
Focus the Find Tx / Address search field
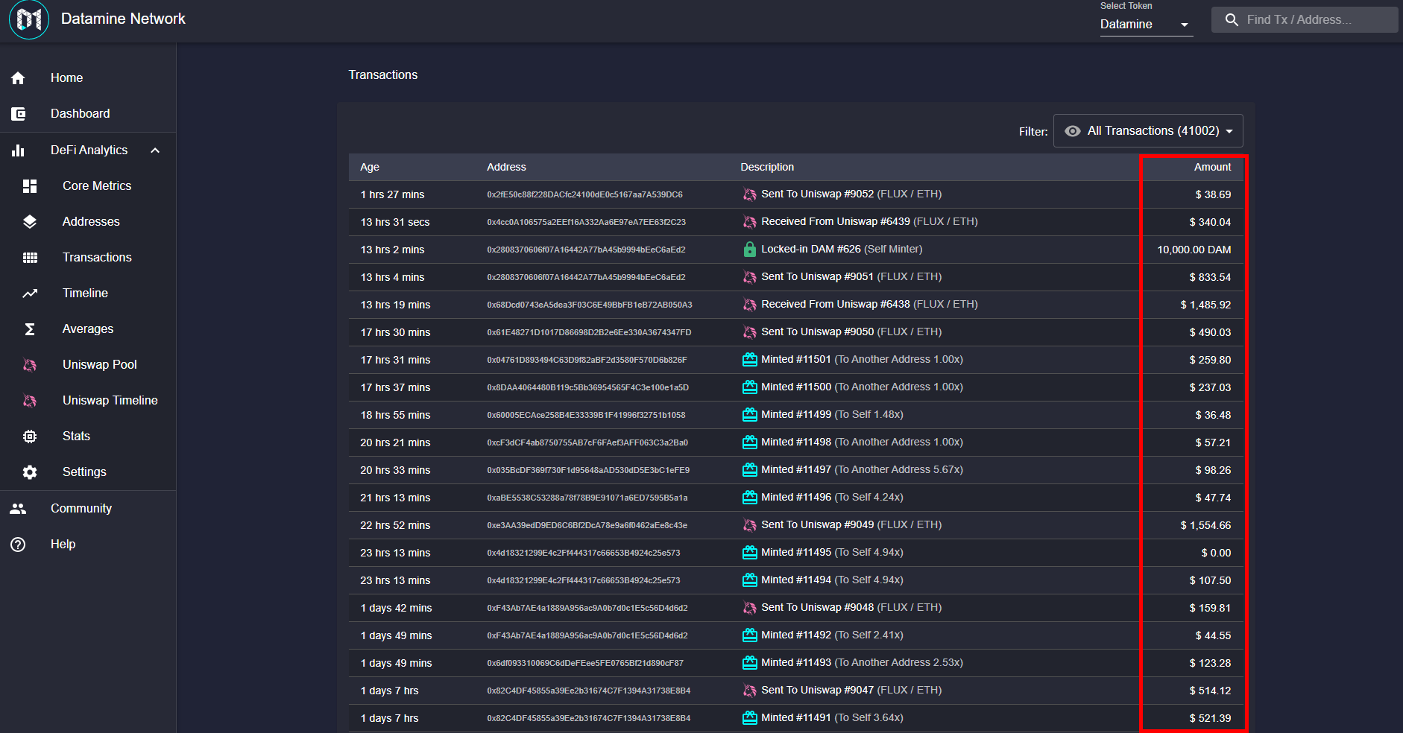tap(1305, 20)
